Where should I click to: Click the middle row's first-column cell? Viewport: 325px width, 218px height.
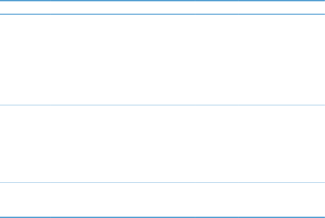tap(25, 144)
